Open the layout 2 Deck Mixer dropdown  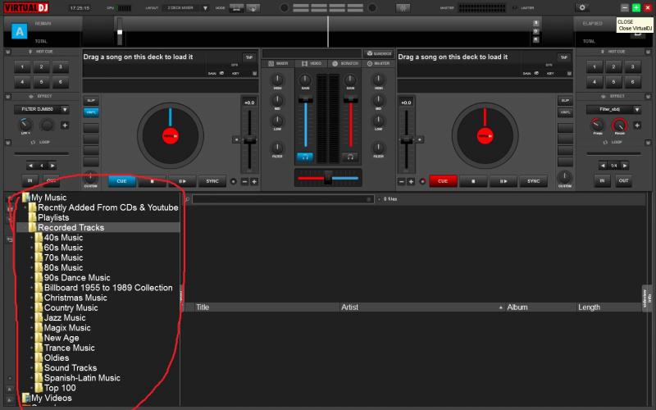[x=205, y=8]
